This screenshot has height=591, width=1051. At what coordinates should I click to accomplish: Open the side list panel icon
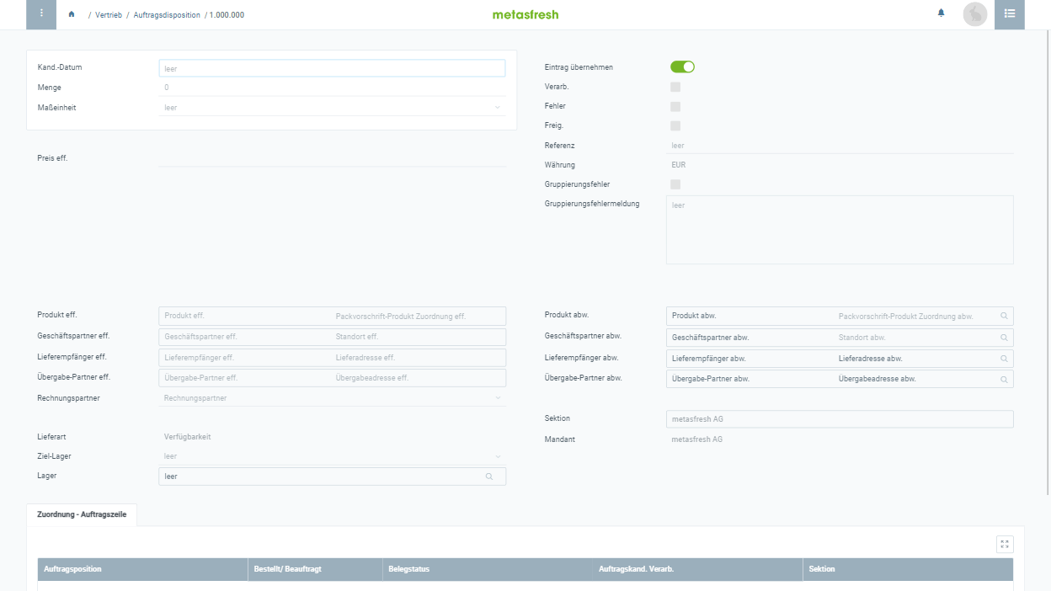[1009, 14]
